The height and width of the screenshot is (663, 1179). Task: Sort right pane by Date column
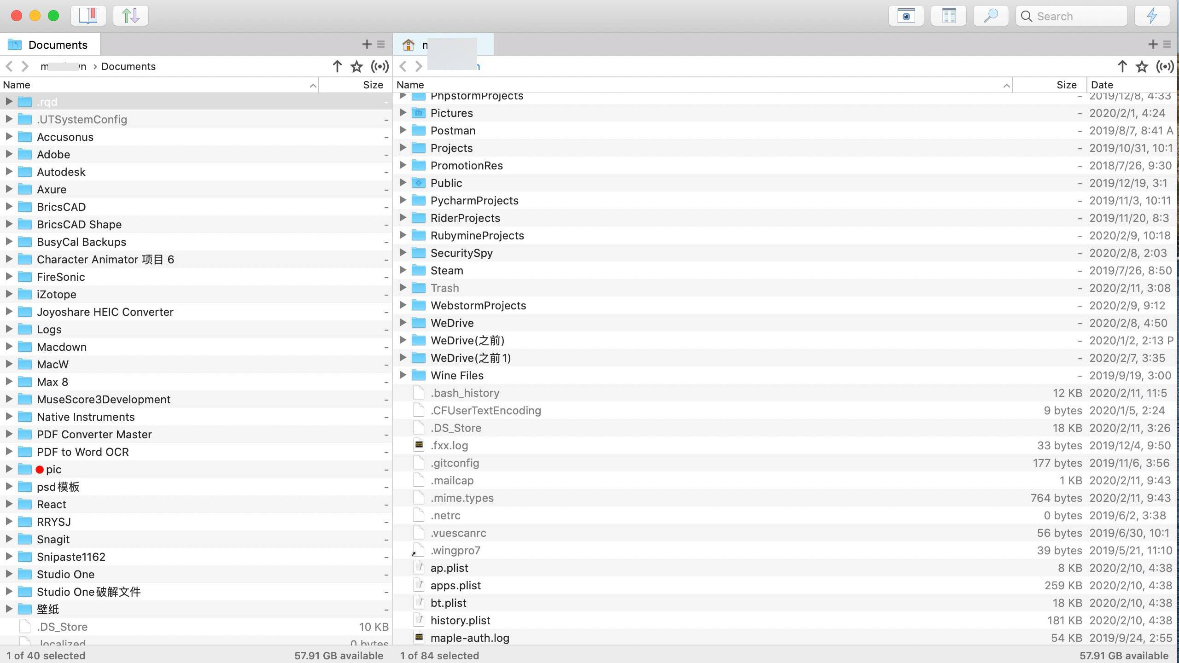pos(1132,85)
